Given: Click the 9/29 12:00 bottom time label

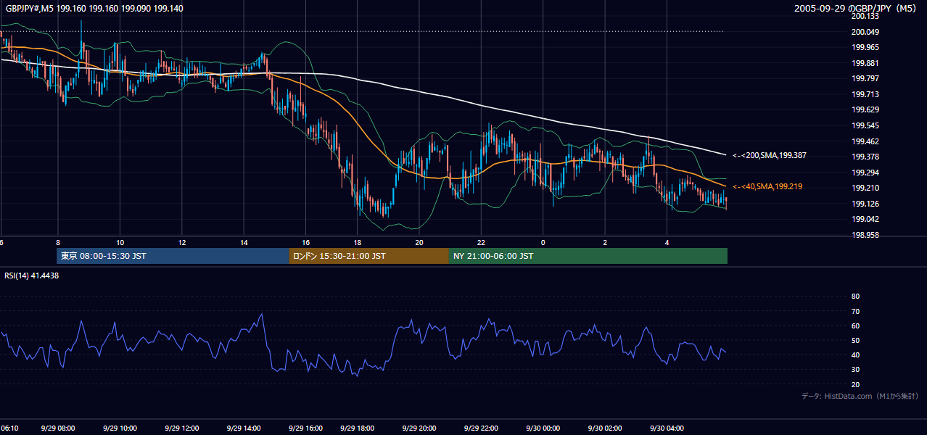Looking at the screenshot, I should [x=181, y=428].
